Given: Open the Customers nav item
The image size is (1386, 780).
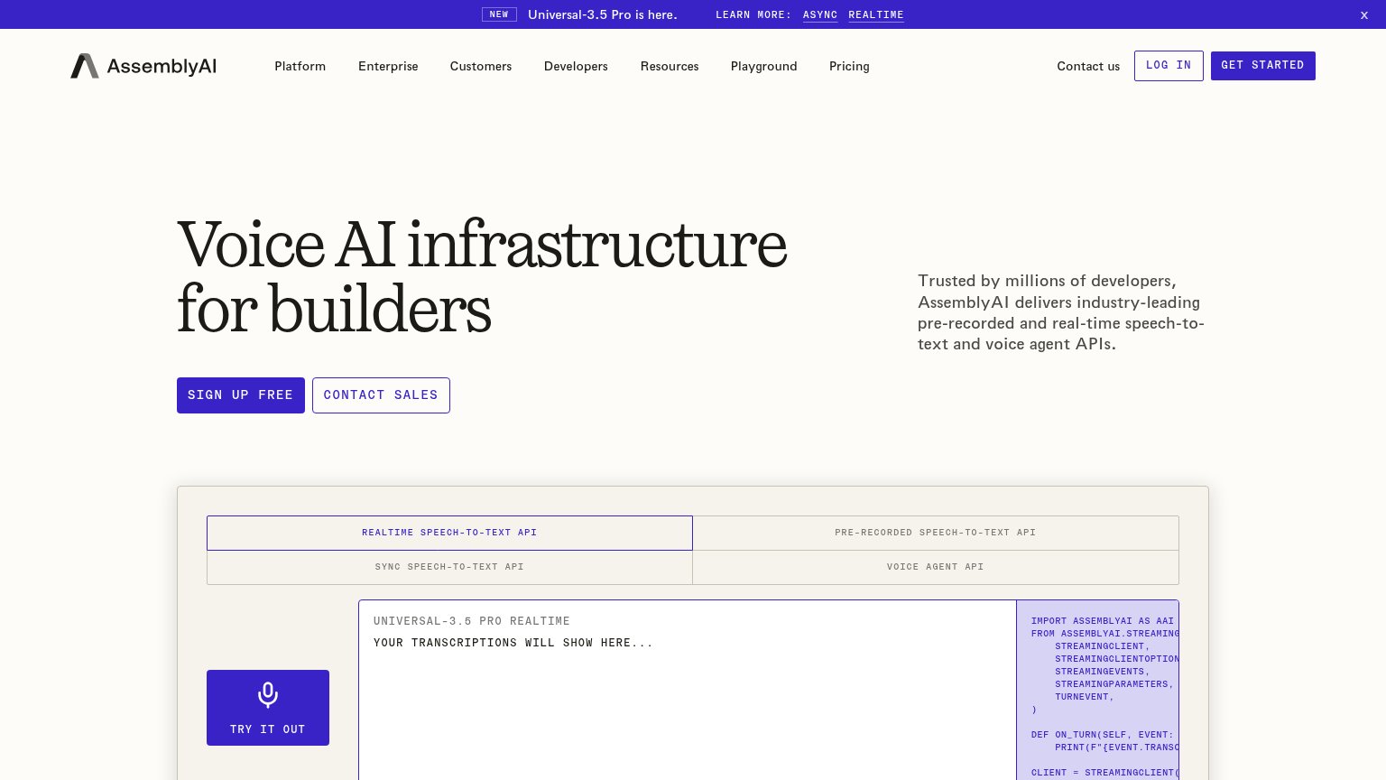Looking at the screenshot, I should (481, 66).
